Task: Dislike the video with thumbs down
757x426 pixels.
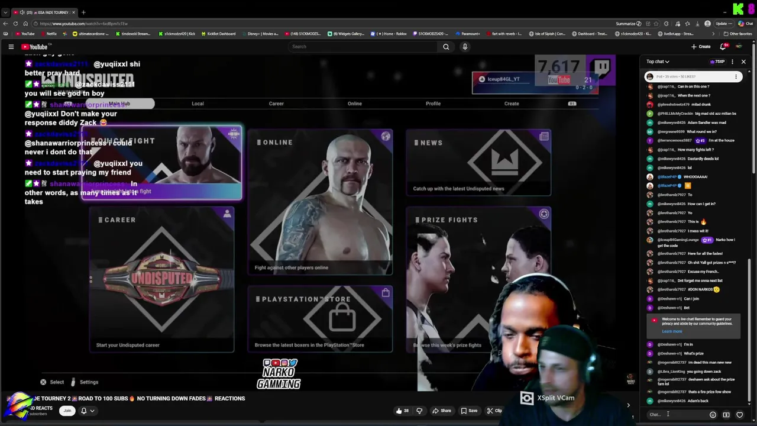Action: (x=419, y=411)
